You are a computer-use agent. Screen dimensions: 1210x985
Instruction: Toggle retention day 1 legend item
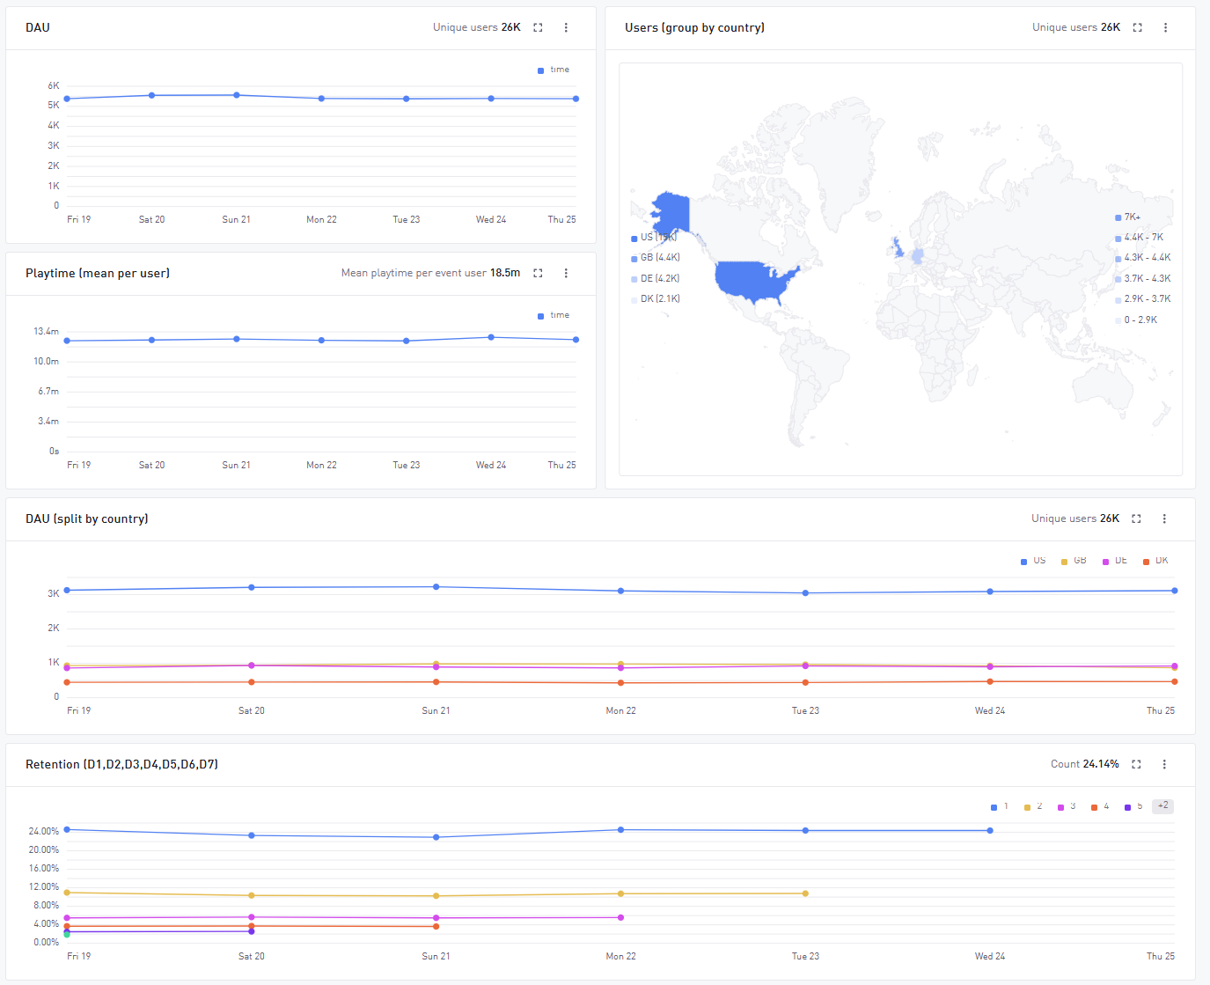coord(1000,806)
